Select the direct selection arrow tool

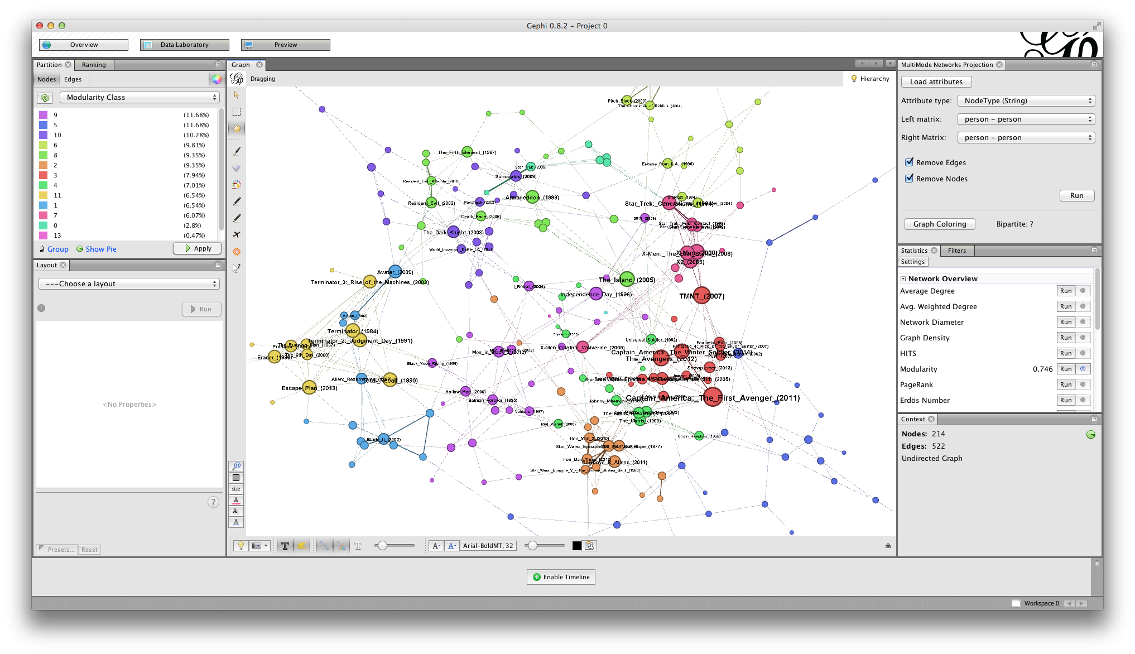pyautogui.click(x=237, y=95)
